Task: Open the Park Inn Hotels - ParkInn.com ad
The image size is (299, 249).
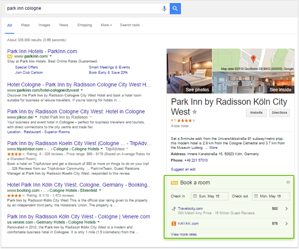Action: pyautogui.click(x=42, y=51)
